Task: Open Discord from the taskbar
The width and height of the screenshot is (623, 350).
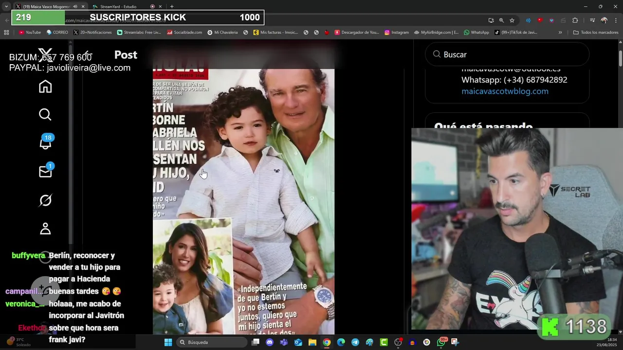Action: click(270, 342)
